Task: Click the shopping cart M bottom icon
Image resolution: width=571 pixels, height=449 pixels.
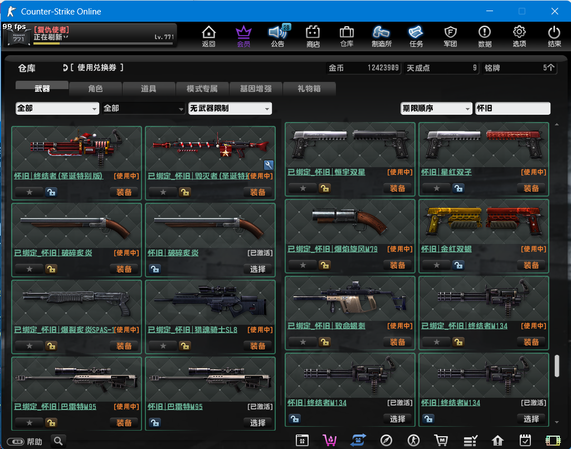Action: [441, 441]
